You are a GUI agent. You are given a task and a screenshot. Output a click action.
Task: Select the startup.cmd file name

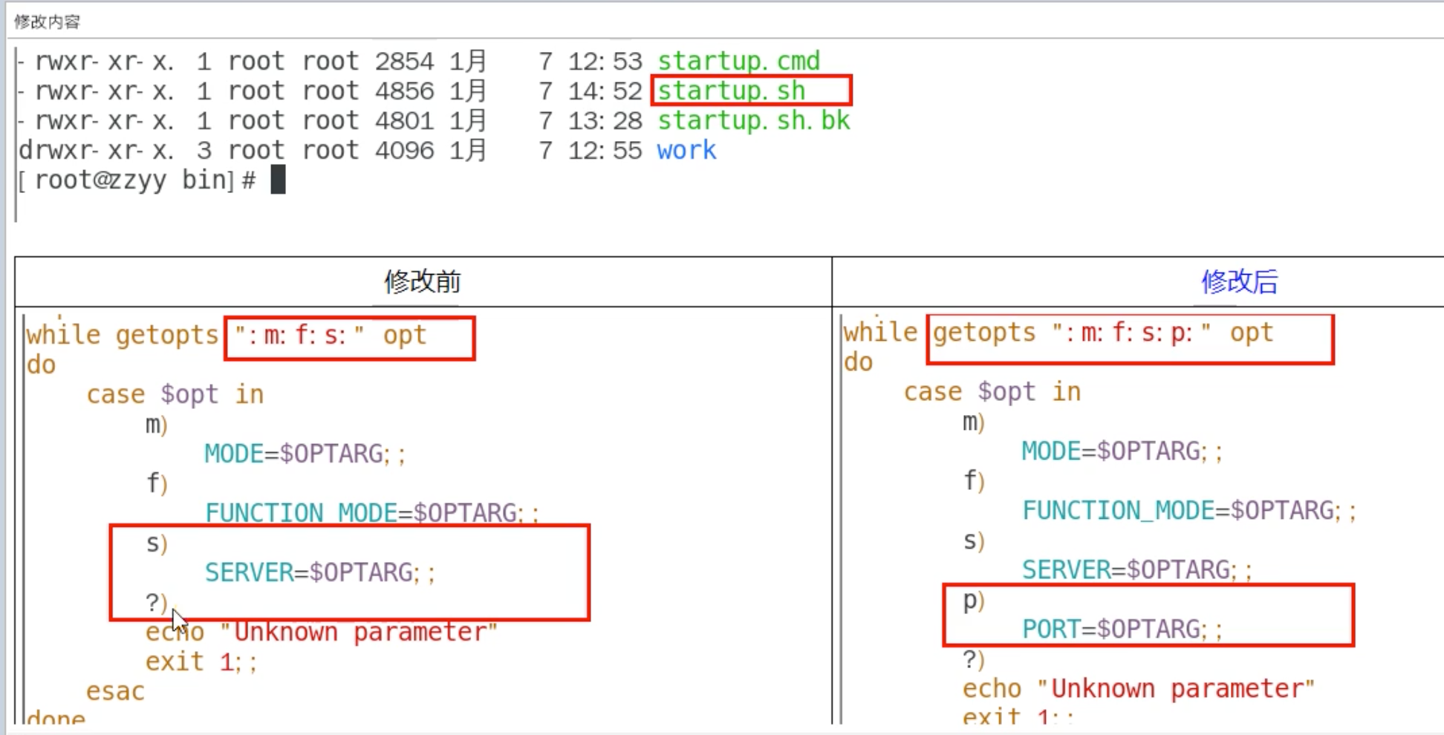pos(739,61)
